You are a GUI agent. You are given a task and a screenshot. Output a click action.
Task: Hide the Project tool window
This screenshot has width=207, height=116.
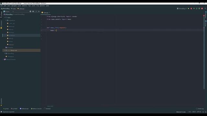(39, 12)
